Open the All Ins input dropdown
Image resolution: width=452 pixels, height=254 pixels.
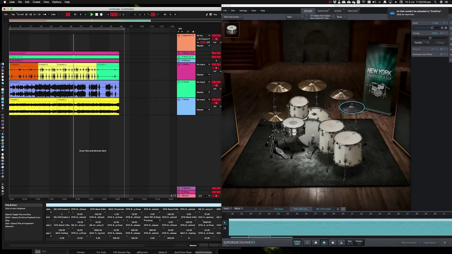203,36
